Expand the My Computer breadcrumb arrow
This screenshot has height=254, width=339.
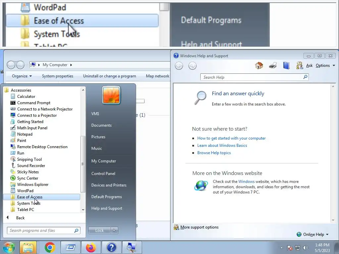click(71, 65)
